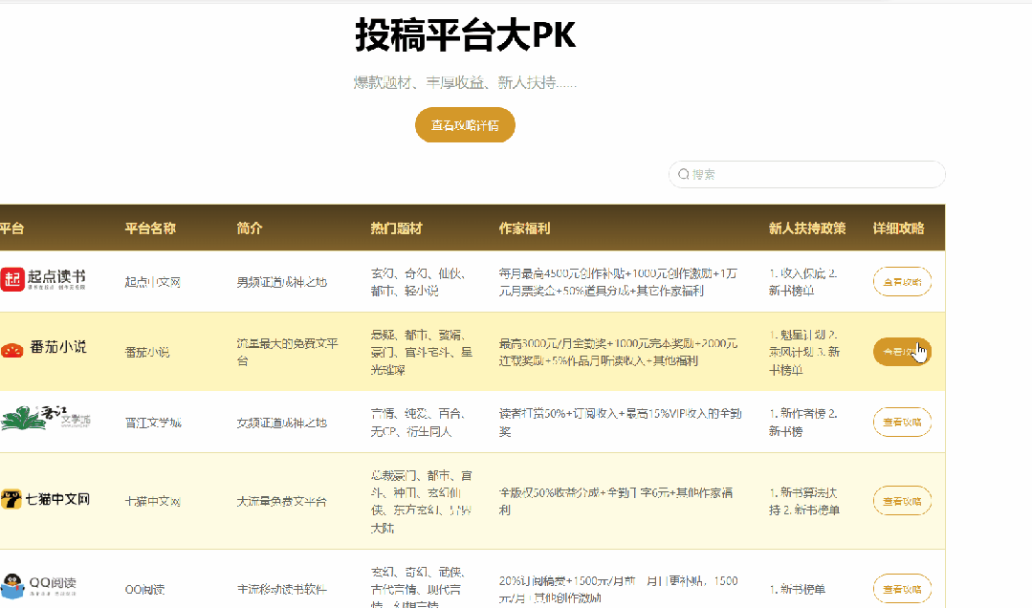View strategy button for QQ阅读 row

[x=902, y=589]
